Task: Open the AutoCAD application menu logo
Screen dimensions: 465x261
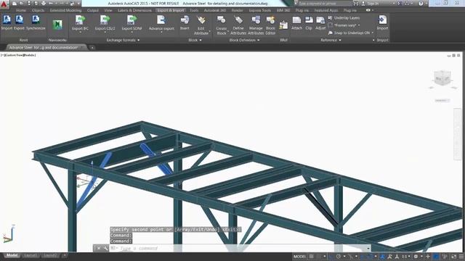Action: point(4,4)
